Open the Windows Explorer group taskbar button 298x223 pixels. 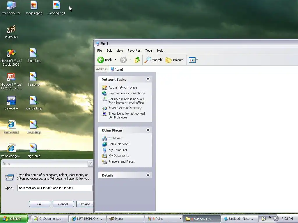point(201,219)
